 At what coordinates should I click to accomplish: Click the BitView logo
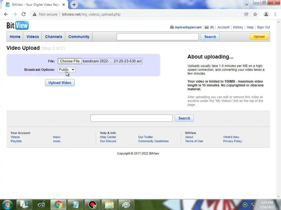[18, 25]
